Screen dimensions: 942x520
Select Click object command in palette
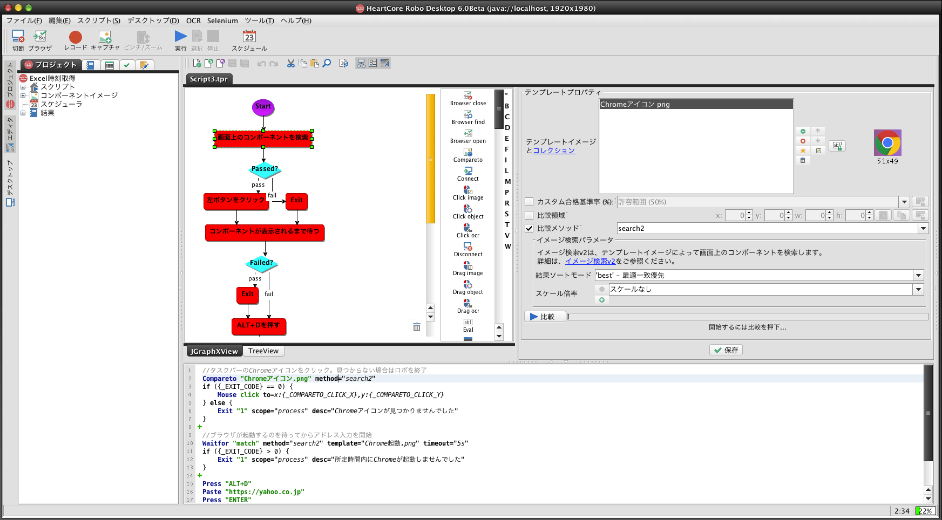pos(468,211)
